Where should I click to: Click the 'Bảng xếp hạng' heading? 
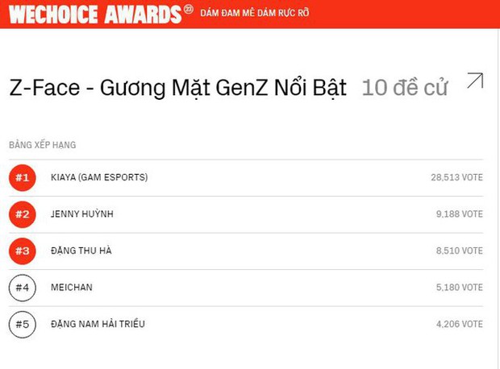42,145
